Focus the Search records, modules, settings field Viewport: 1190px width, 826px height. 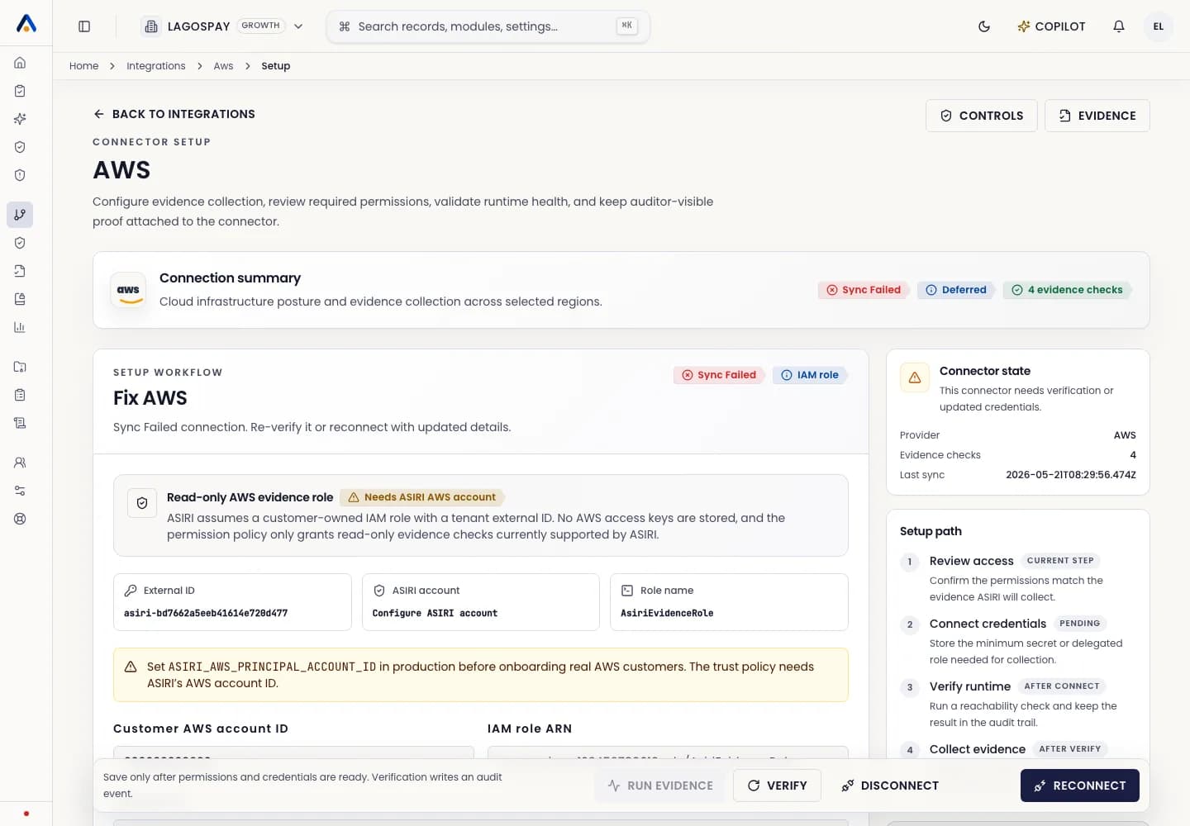[488, 26]
